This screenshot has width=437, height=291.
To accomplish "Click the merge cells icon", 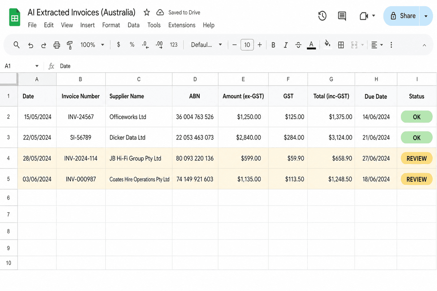I will [354, 45].
